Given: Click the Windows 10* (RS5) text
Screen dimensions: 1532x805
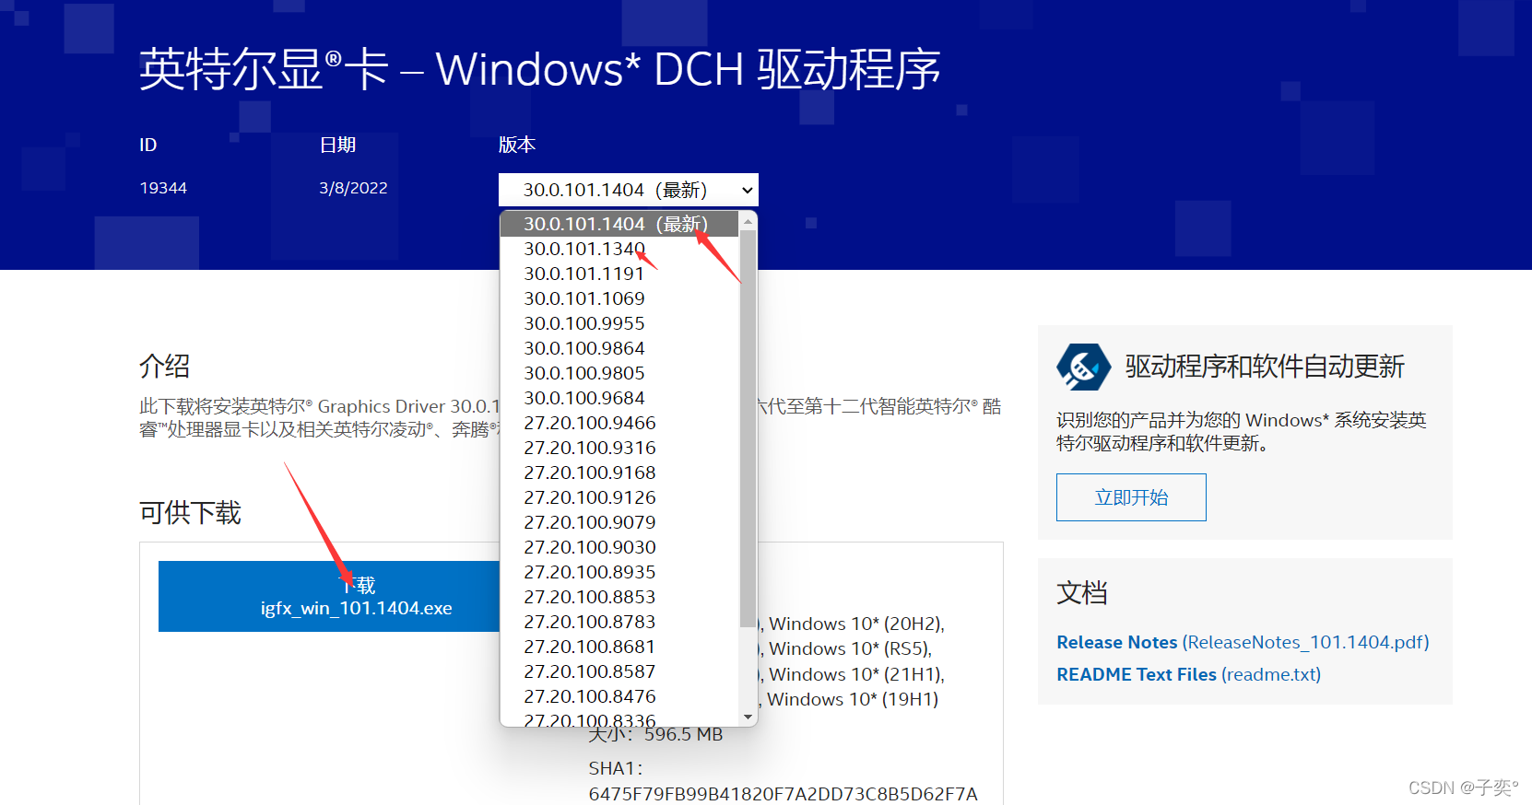Looking at the screenshot, I should tap(850, 648).
